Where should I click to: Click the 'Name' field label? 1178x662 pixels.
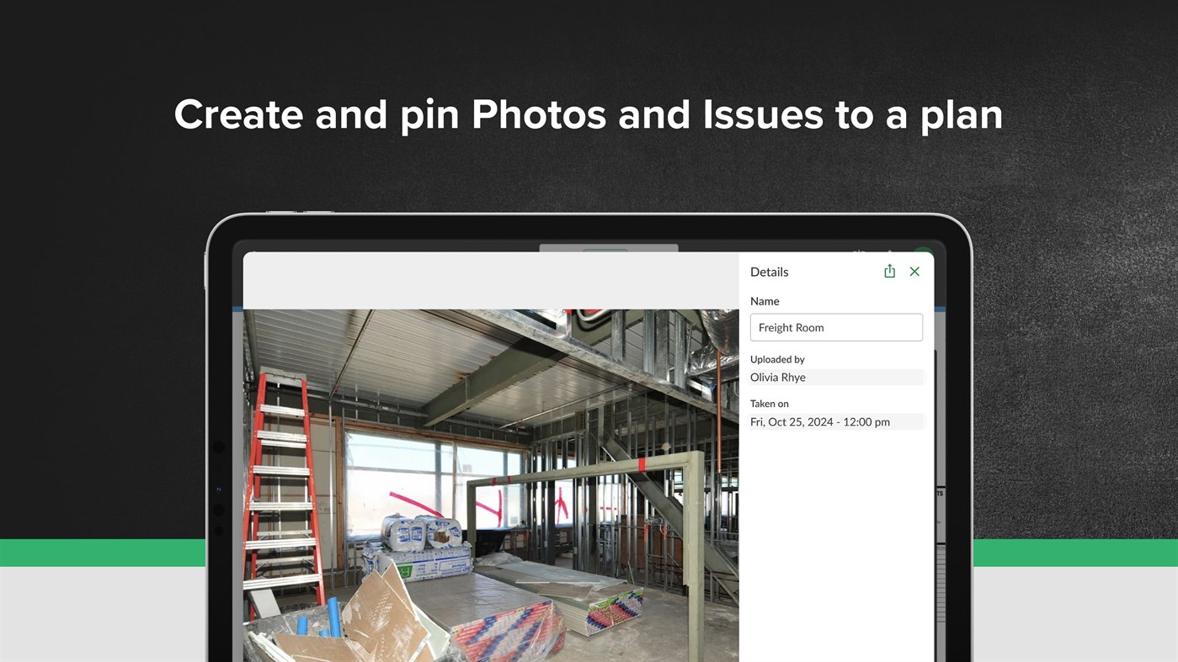(765, 301)
